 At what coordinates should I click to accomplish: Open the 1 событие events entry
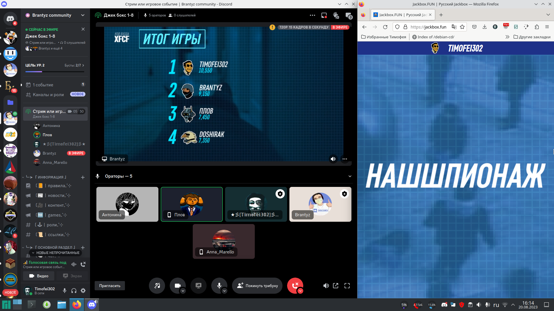(55, 85)
